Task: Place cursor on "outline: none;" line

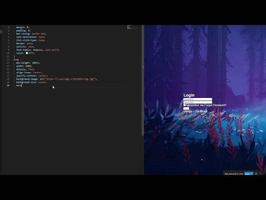Action: click(25, 47)
